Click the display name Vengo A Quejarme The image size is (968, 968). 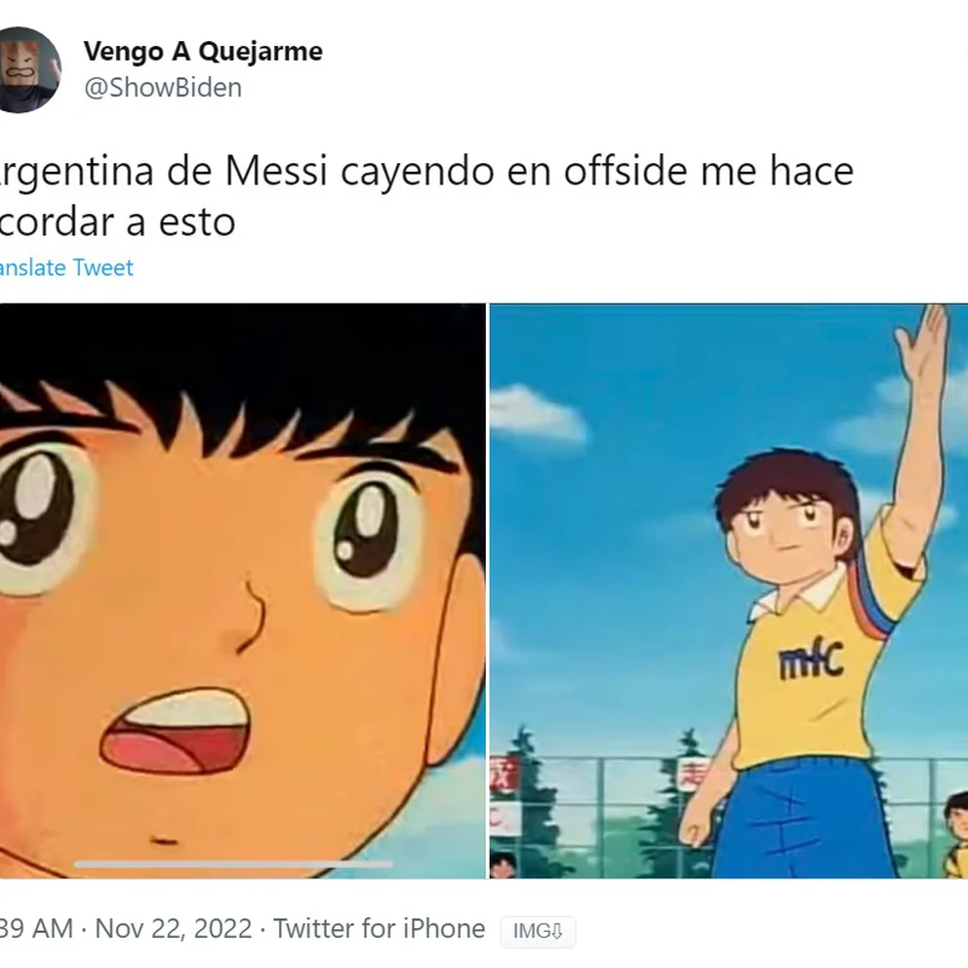[203, 52]
